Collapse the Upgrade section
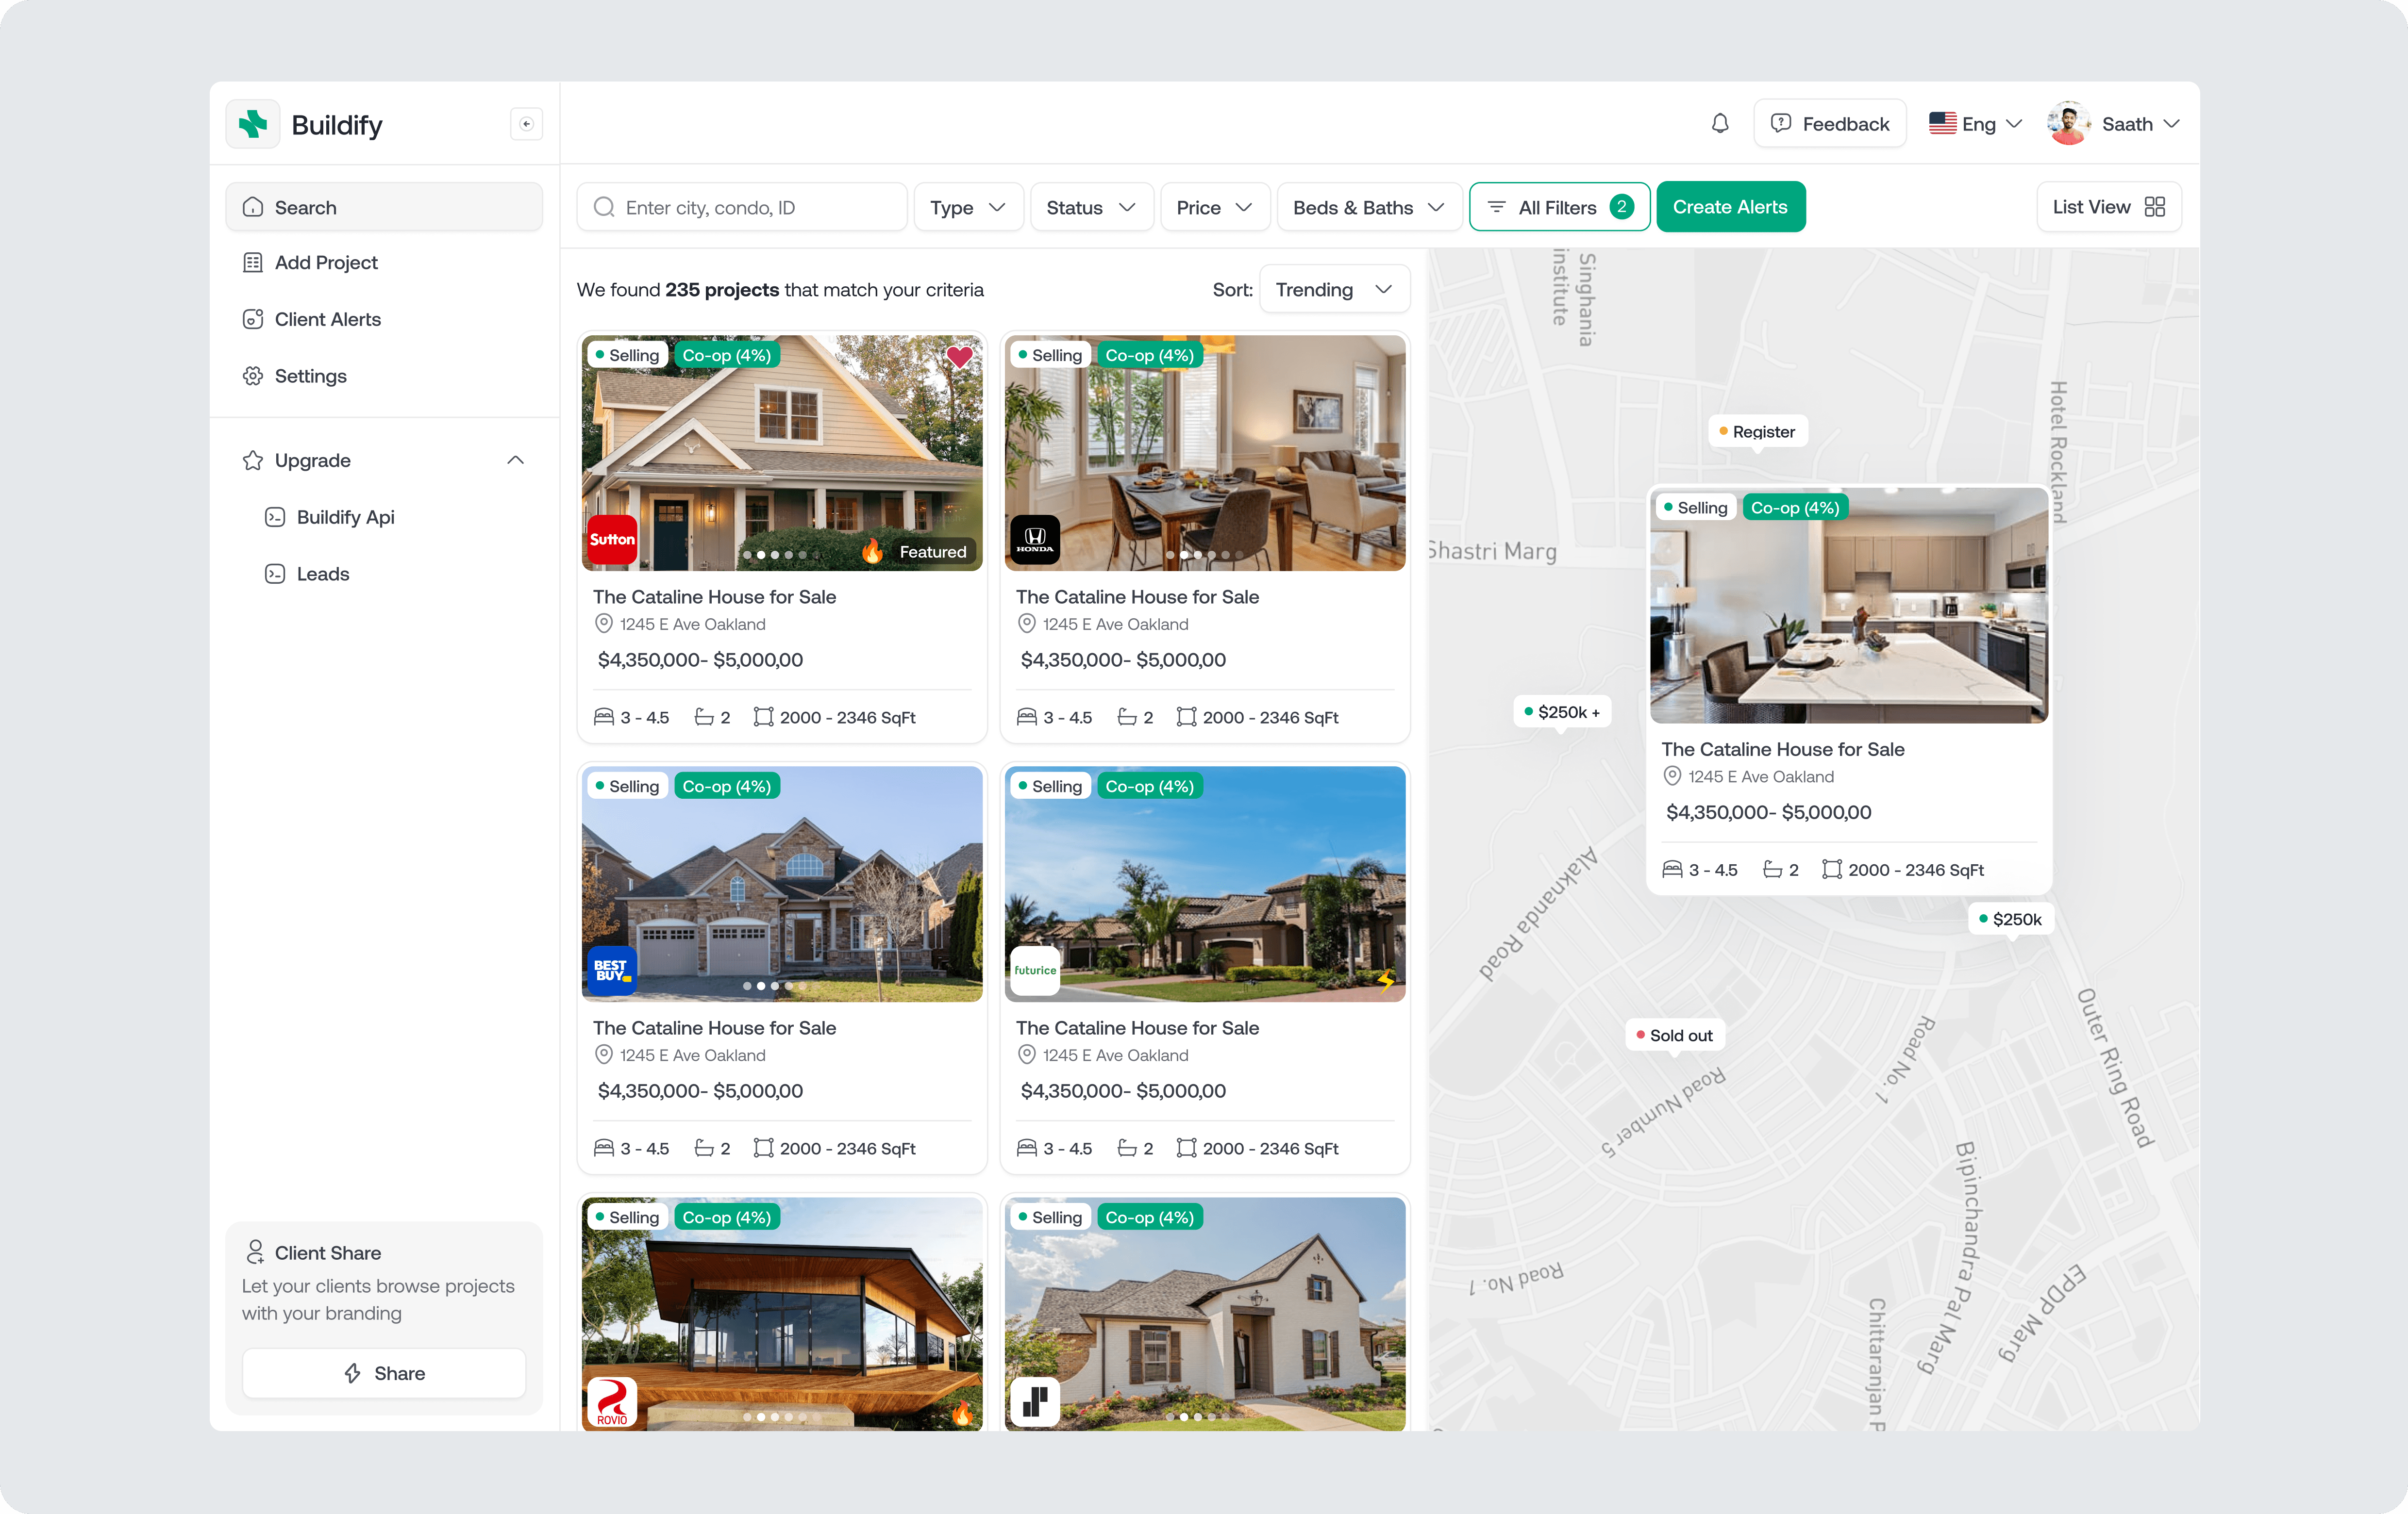2408x1514 pixels. coord(515,460)
